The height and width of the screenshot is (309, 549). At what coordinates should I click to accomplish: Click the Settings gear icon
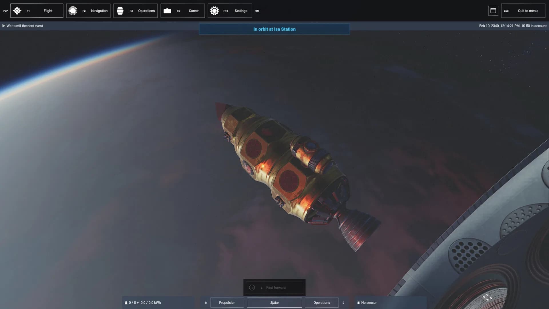click(214, 11)
